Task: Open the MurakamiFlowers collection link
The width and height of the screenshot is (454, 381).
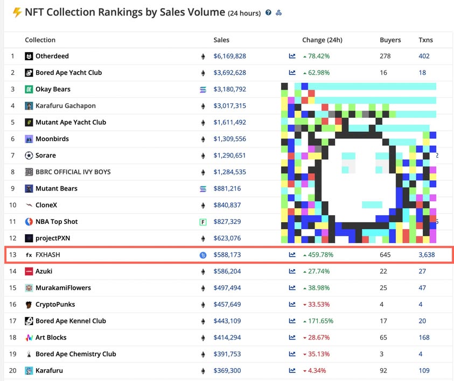Action: (63, 288)
